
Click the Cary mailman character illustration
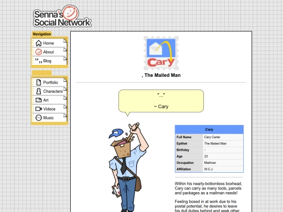128,167
